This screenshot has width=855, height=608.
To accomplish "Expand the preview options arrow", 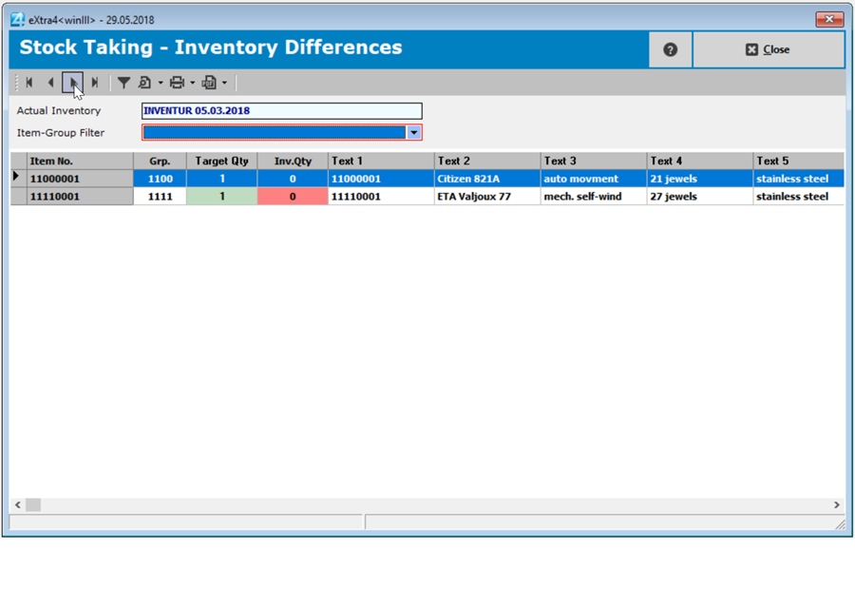I will tap(161, 83).
